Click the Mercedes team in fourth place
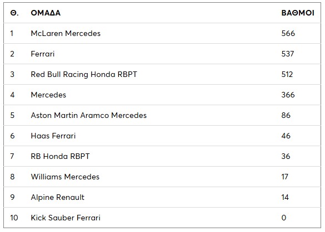This screenshot has height=232, width=325. click(48, 95)
